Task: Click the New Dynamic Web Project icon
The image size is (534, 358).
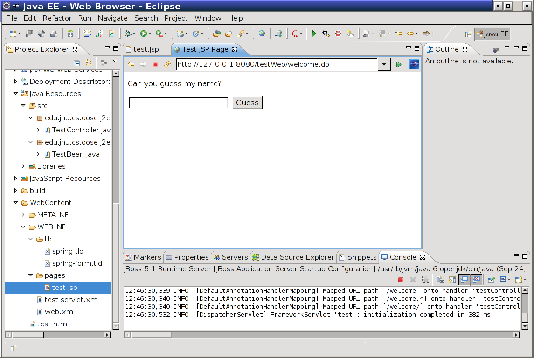Action: click(x=180, y=34)
